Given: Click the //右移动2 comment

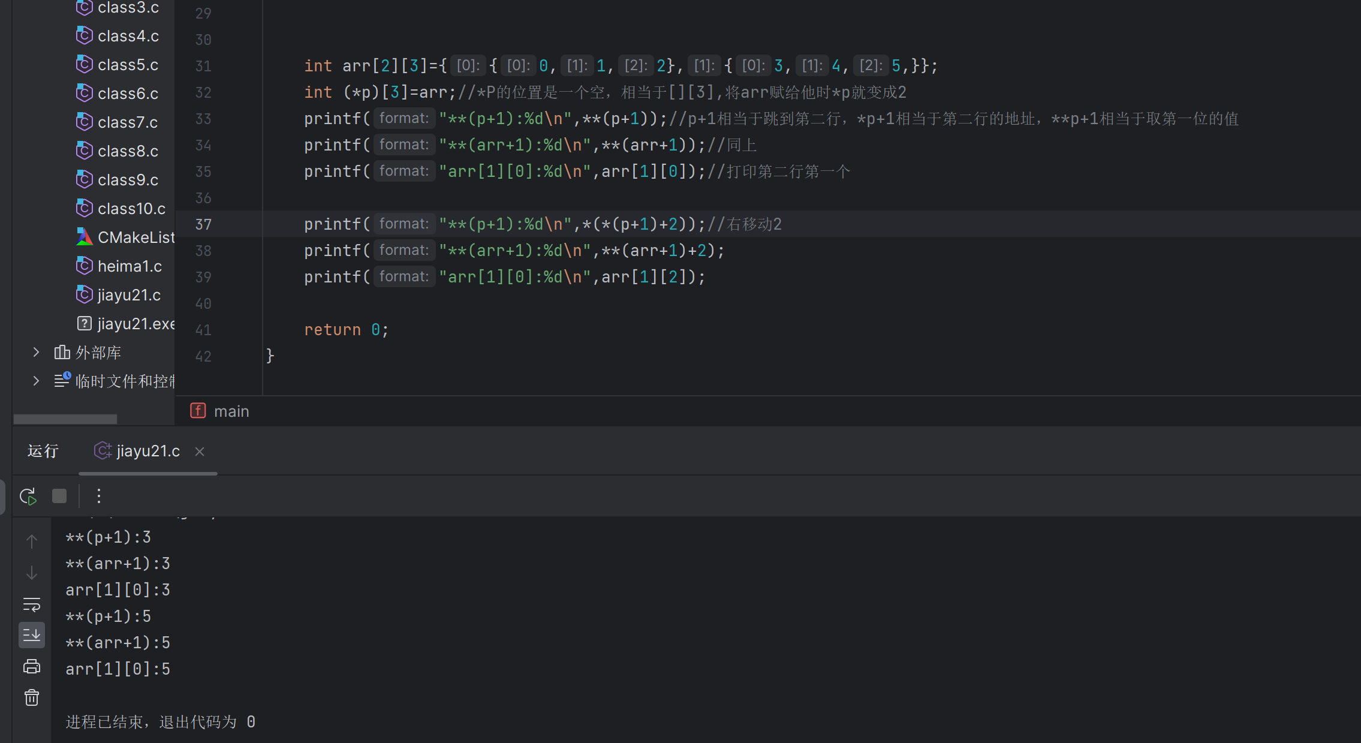Looking at the screenshot, I should coord(744,224).
